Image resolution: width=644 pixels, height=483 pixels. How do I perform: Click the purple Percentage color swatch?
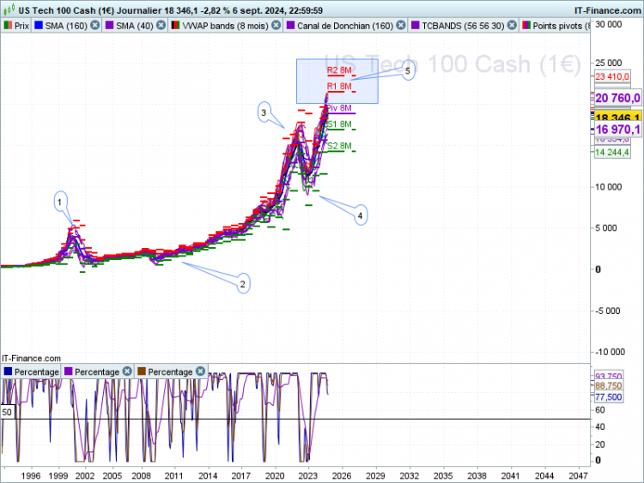click(x=68, y=371)
